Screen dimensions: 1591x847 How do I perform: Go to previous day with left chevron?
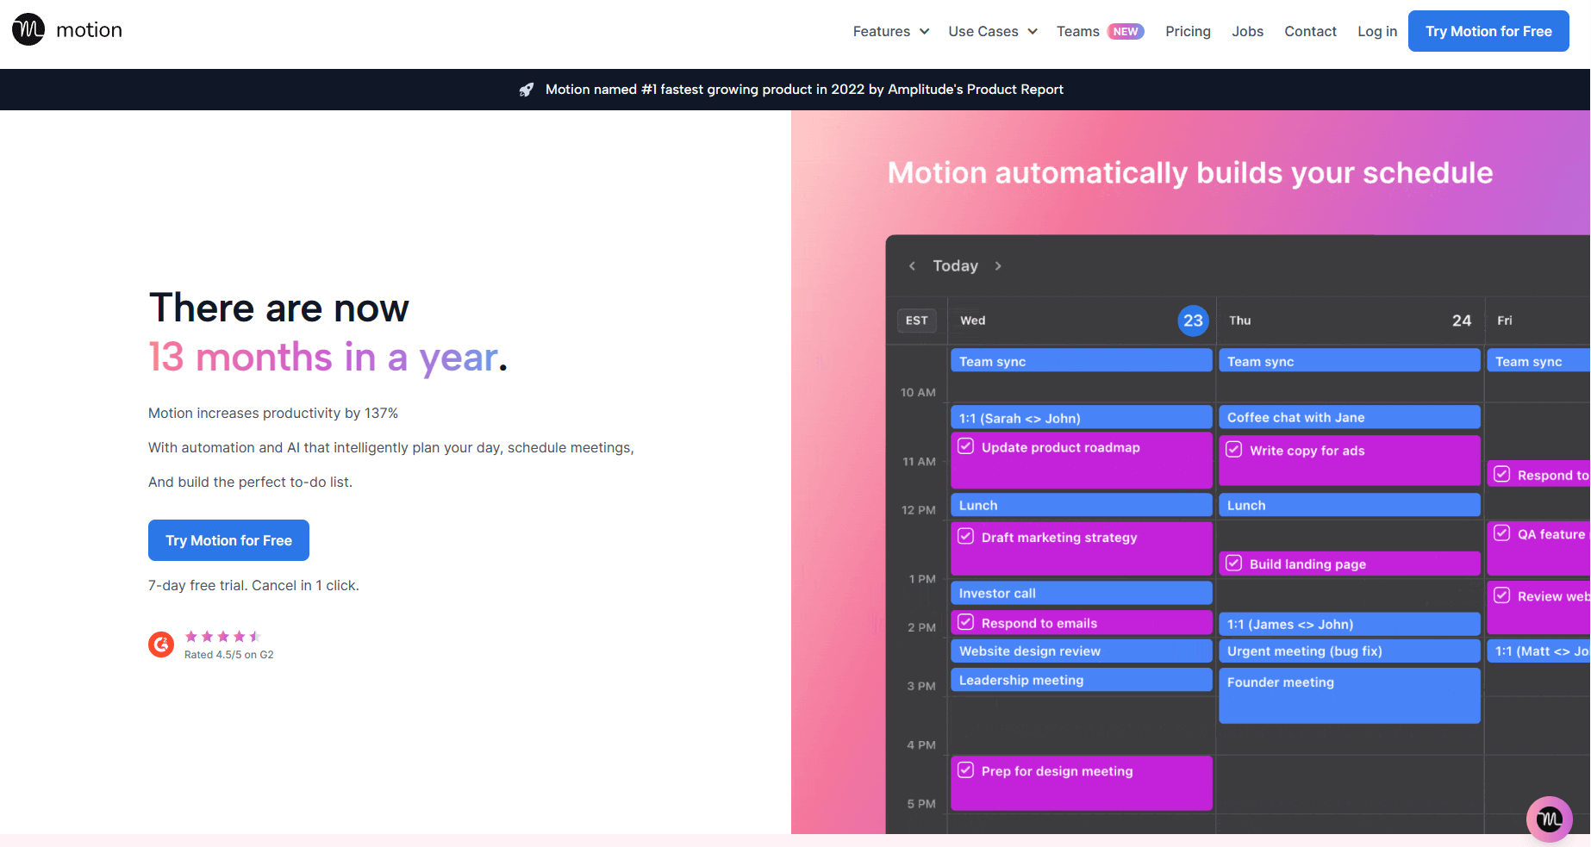click(x=912, y=266)
